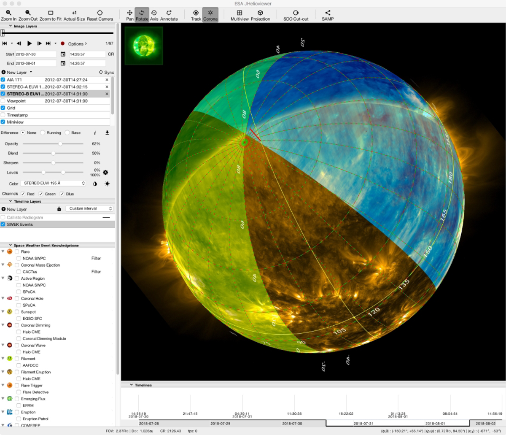Open the STEREO EUVI 195 Å color dropdown
506x435 pixels.
[54, 184]
